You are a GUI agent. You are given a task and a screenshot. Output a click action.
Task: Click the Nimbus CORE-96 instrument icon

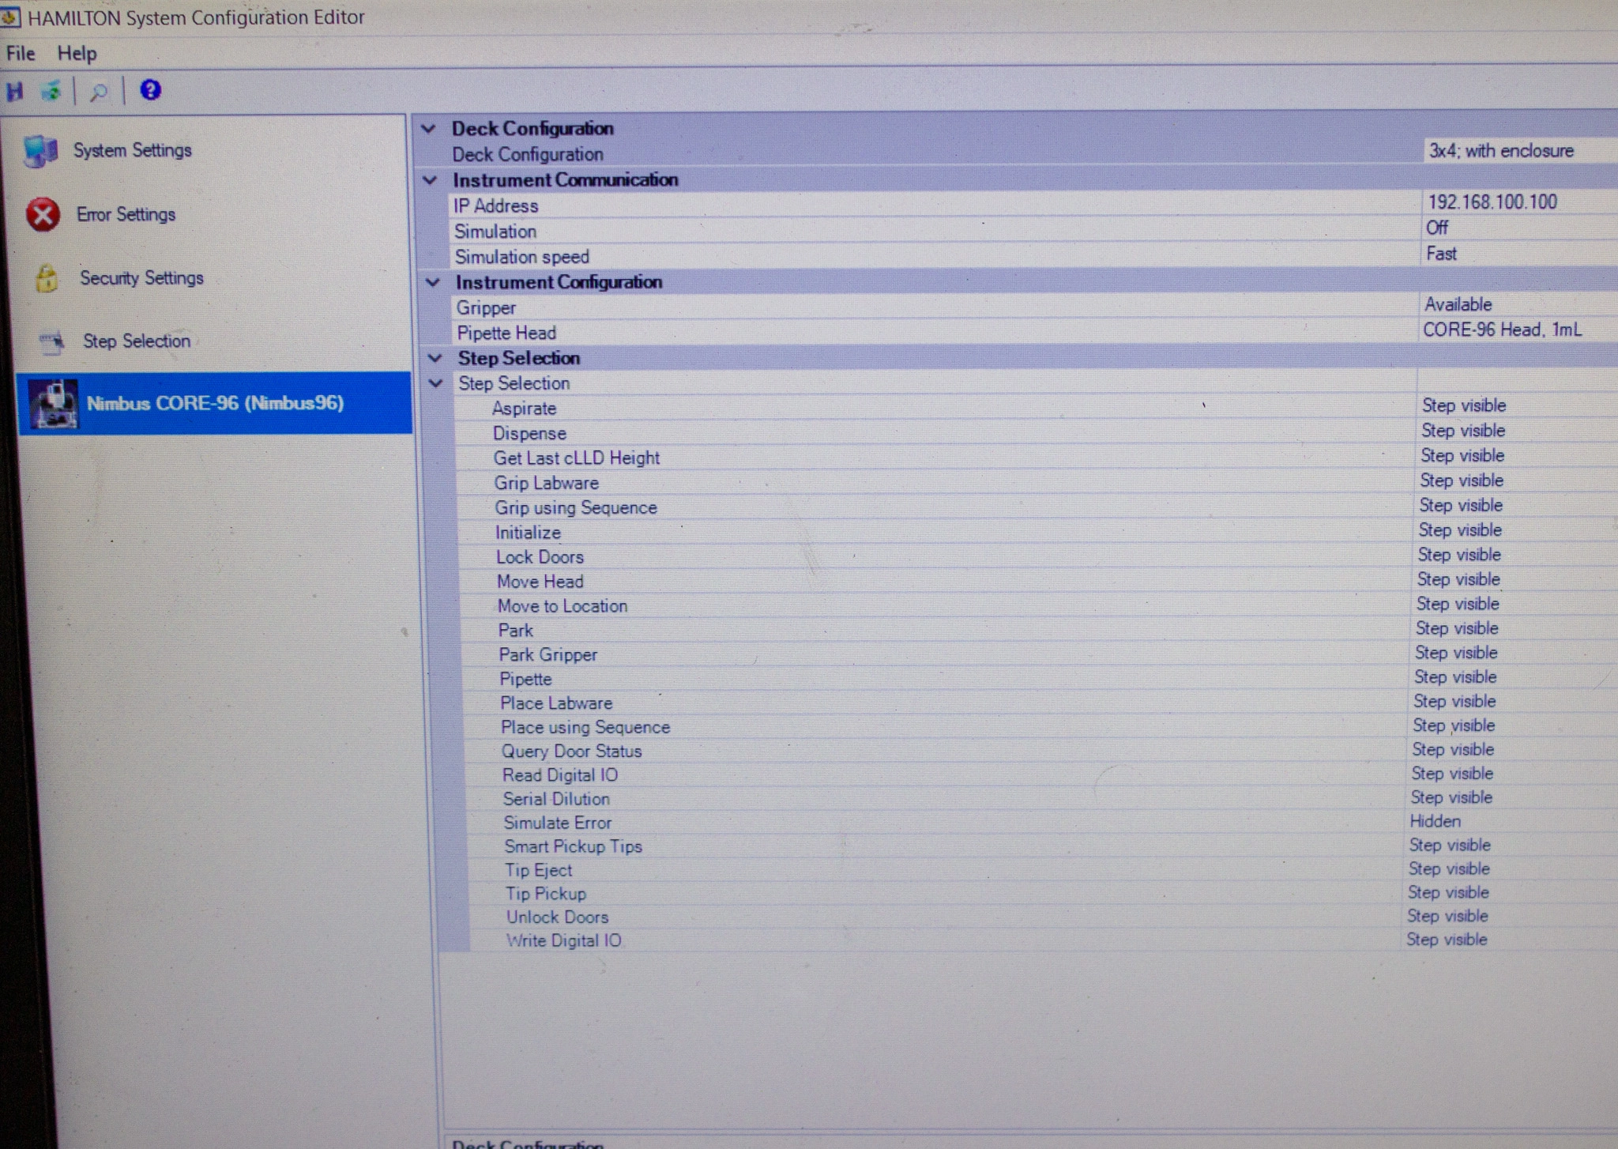(53, 404)
